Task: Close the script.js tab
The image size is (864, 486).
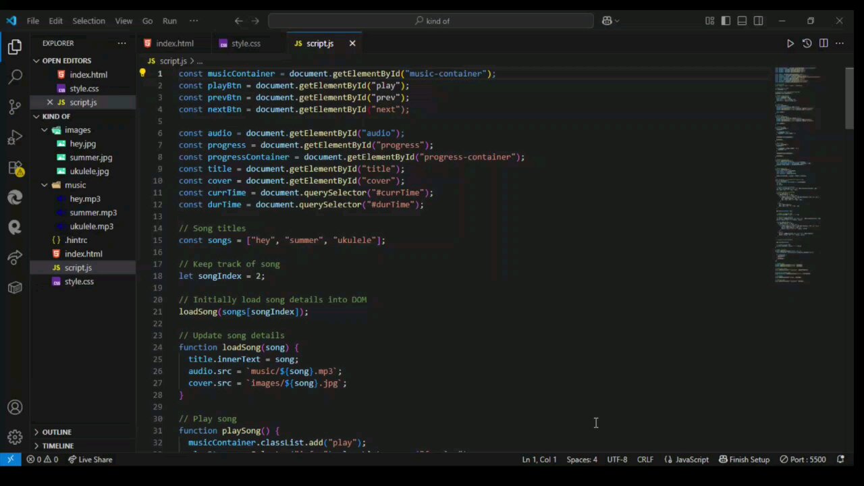Action: (352, 43)
